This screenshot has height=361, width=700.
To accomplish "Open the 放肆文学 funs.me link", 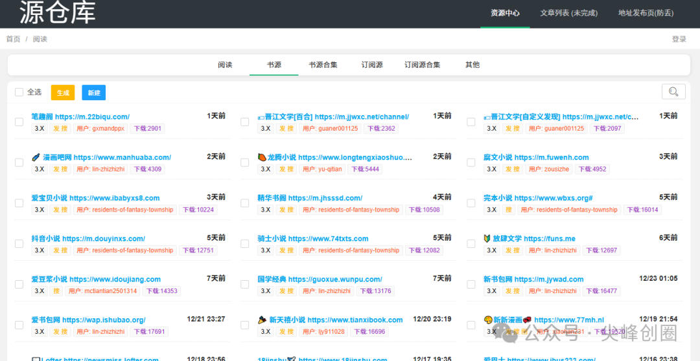I will pyautogui.click(x=530, y=239).
